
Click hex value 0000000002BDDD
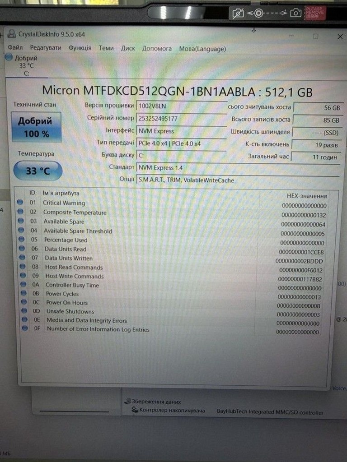click(x=299, y=261)
